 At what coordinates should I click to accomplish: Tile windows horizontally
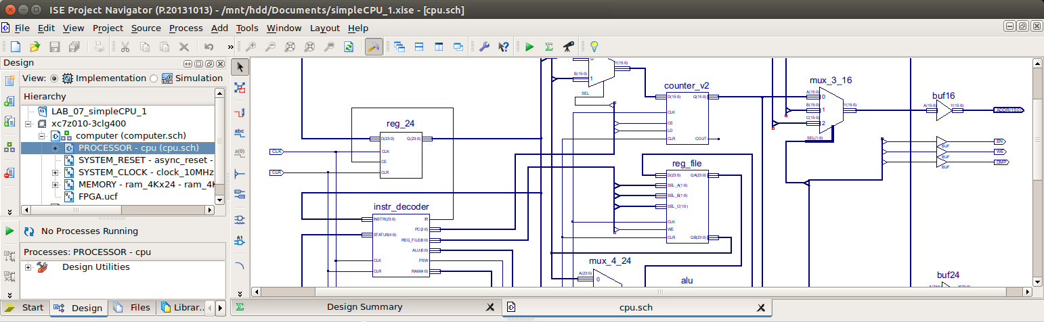click(x=419, y=47)
